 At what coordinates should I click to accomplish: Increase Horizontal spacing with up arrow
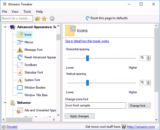[x=148, y=57]
